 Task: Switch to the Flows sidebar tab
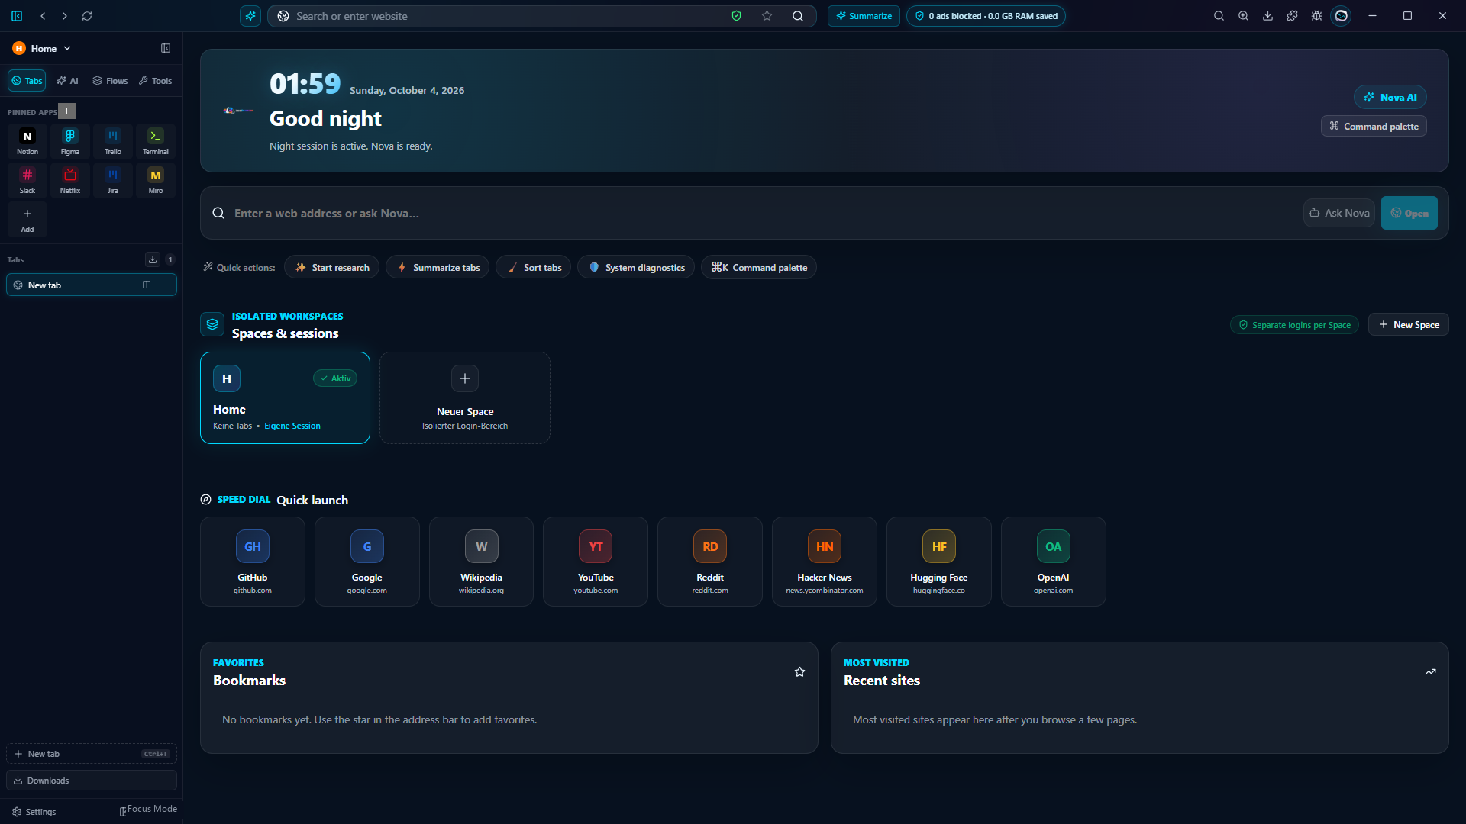110,81
